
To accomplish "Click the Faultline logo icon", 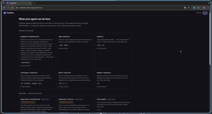I will click(x=5, y=13).
